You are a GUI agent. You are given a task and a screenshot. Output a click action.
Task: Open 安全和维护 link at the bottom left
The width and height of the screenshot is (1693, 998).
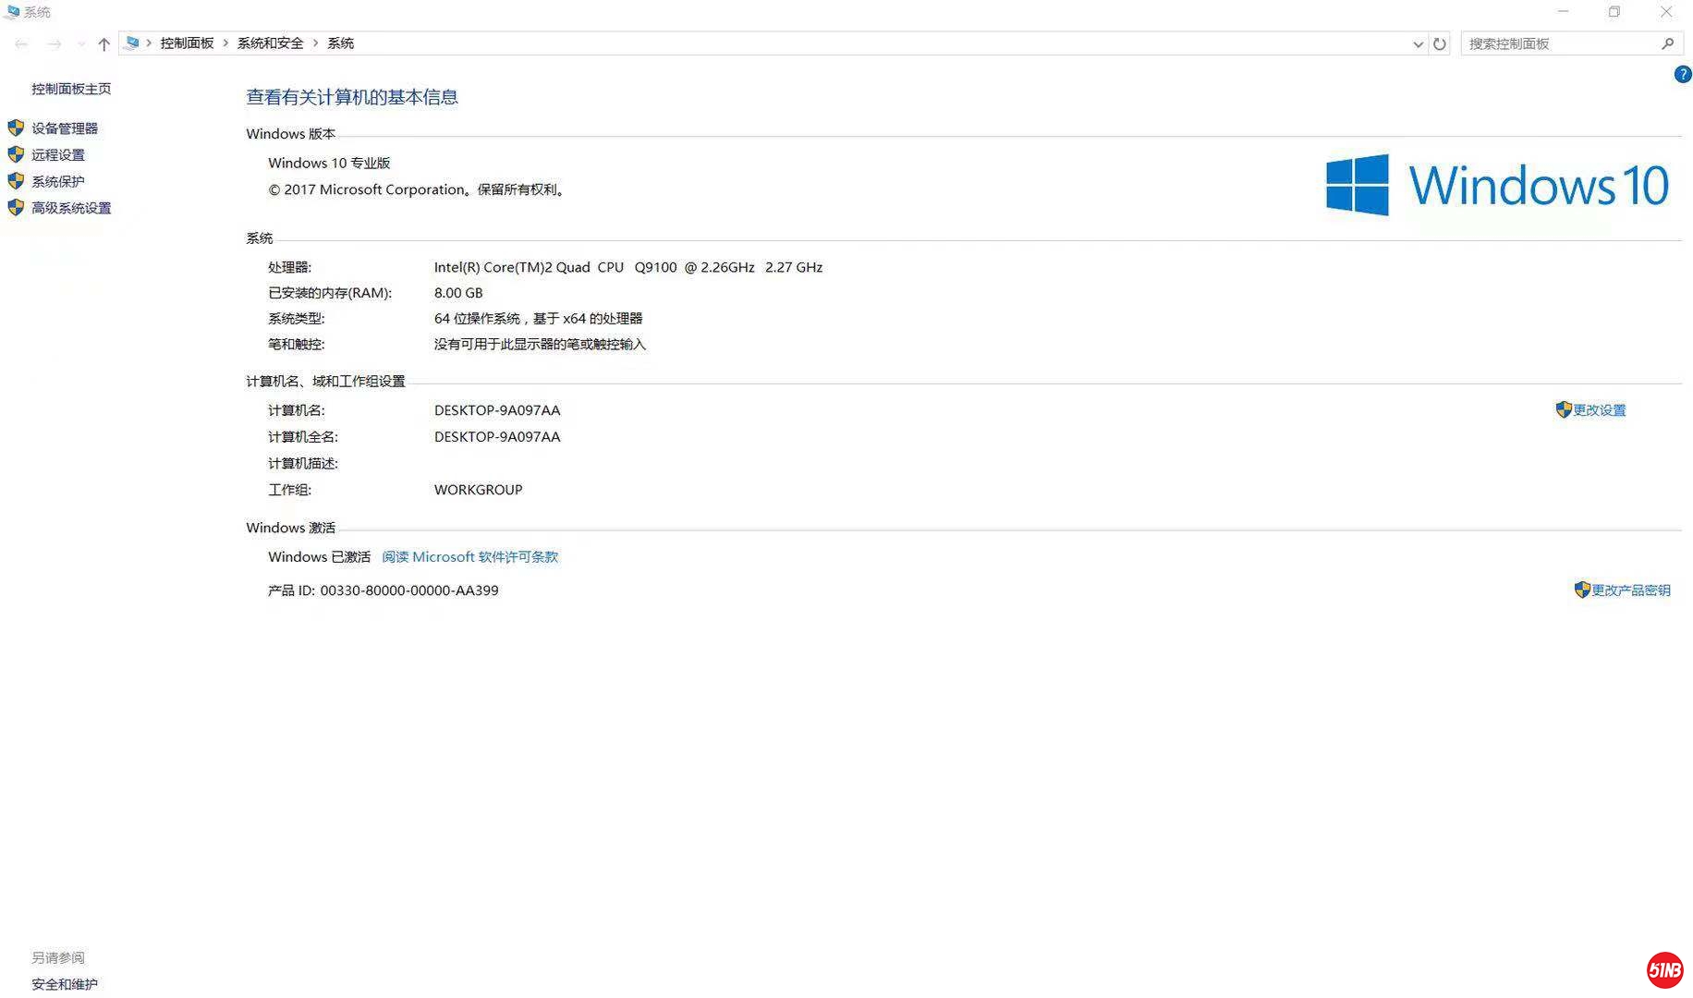click(x=65, y=984)
